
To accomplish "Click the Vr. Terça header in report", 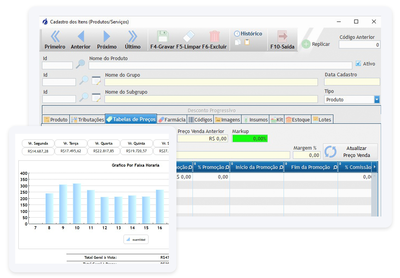I will pyautogui.click(x=71, y=143).
